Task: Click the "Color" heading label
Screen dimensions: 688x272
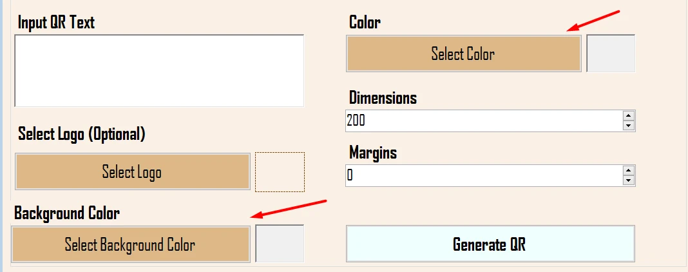Action: click(x=365, y=23)
